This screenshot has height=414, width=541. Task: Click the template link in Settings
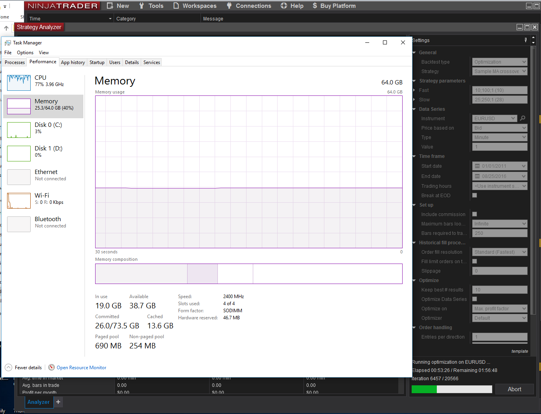point(520,351)
